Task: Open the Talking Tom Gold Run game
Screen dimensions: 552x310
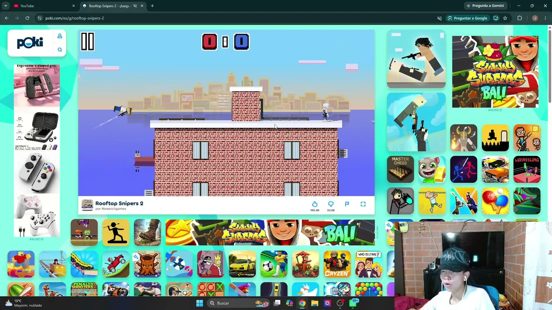Action: (432, 169)
